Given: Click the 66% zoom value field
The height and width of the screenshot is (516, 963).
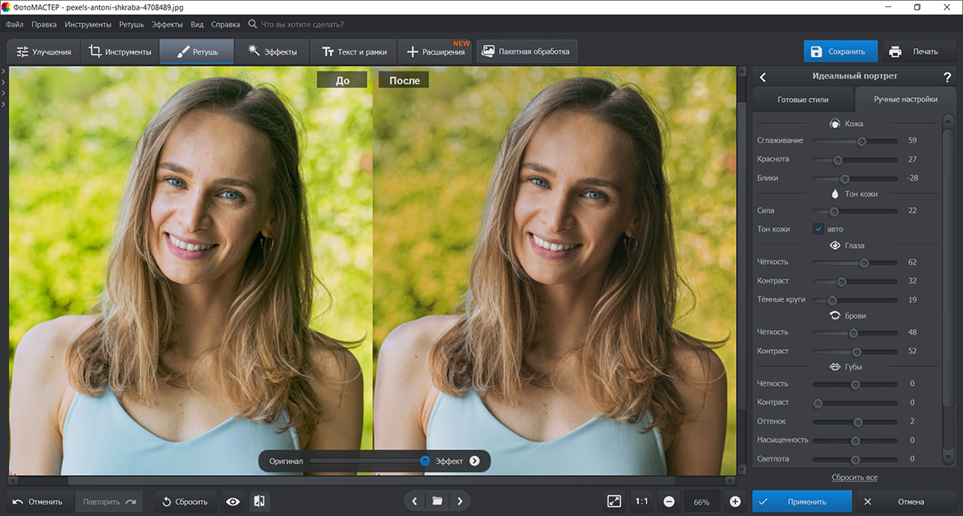Looking at the screenshot, I should 701,502.
